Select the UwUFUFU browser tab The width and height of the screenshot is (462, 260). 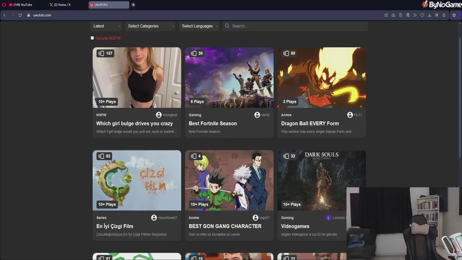coord(109,5)
